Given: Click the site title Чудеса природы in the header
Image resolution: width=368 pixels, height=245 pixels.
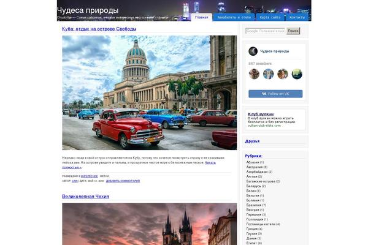Looking at the screenshot, I should click(x=88, y=10).
